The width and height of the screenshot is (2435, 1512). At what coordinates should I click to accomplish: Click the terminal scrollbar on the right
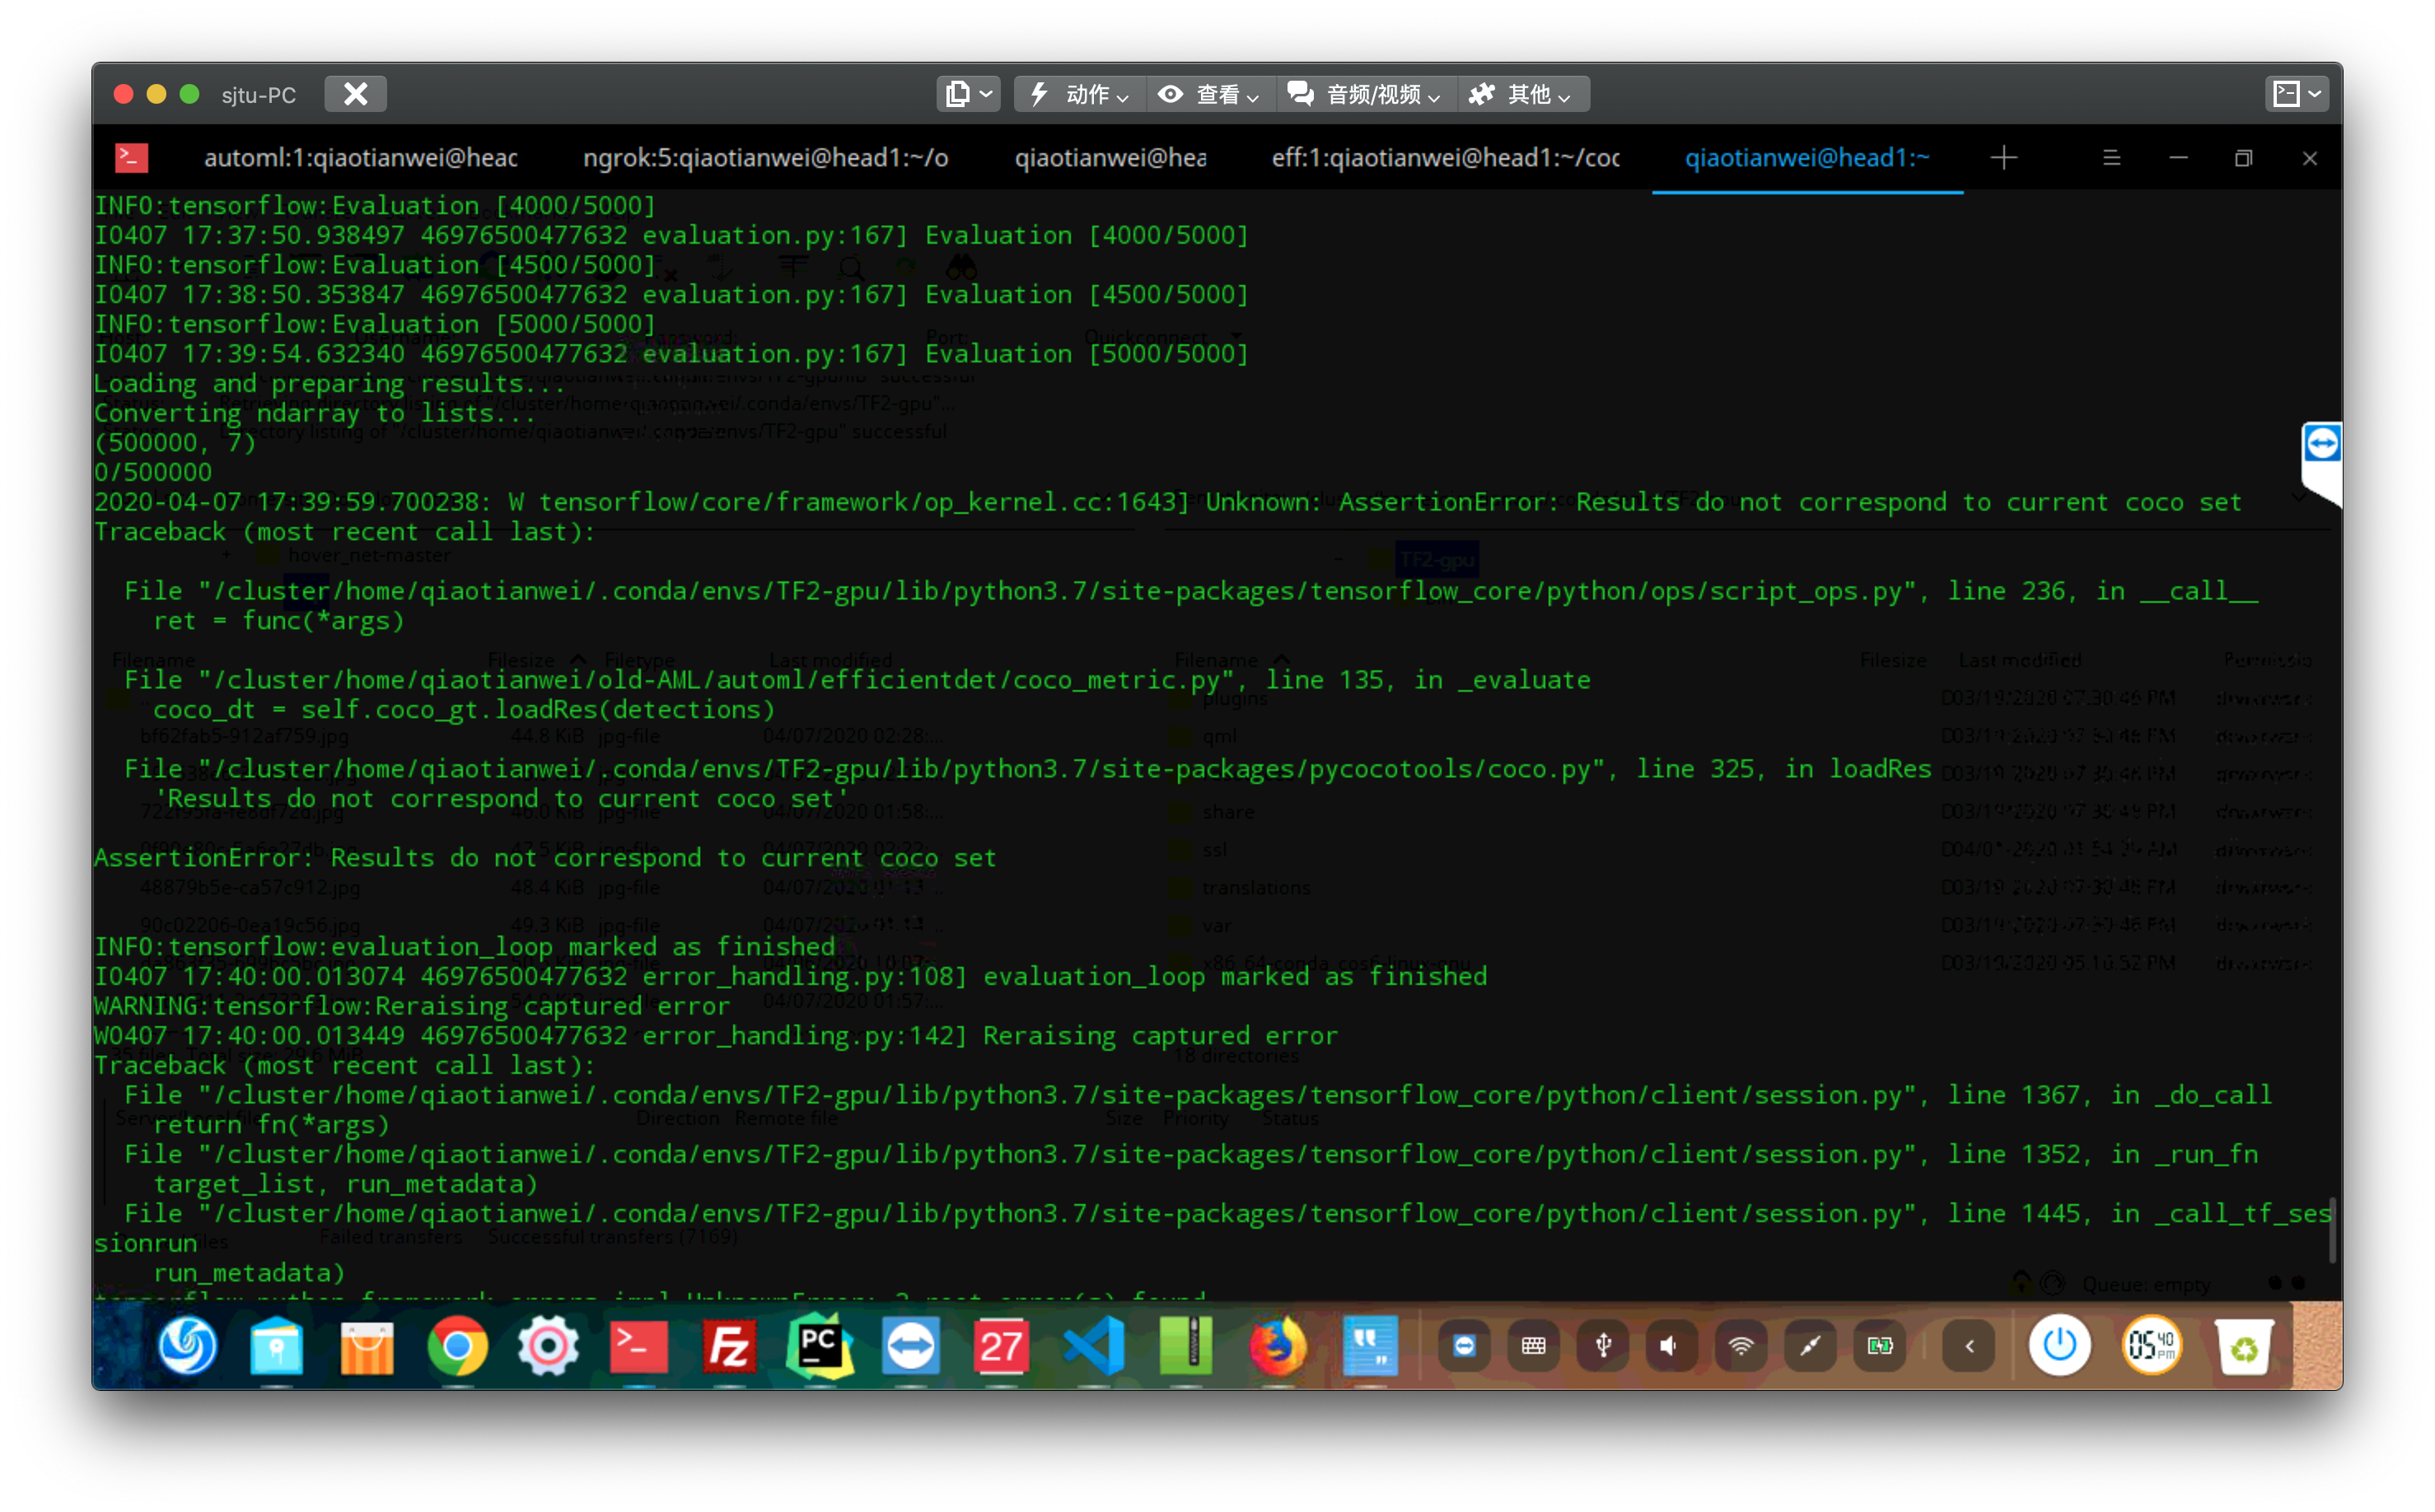coord(2331,1230)
